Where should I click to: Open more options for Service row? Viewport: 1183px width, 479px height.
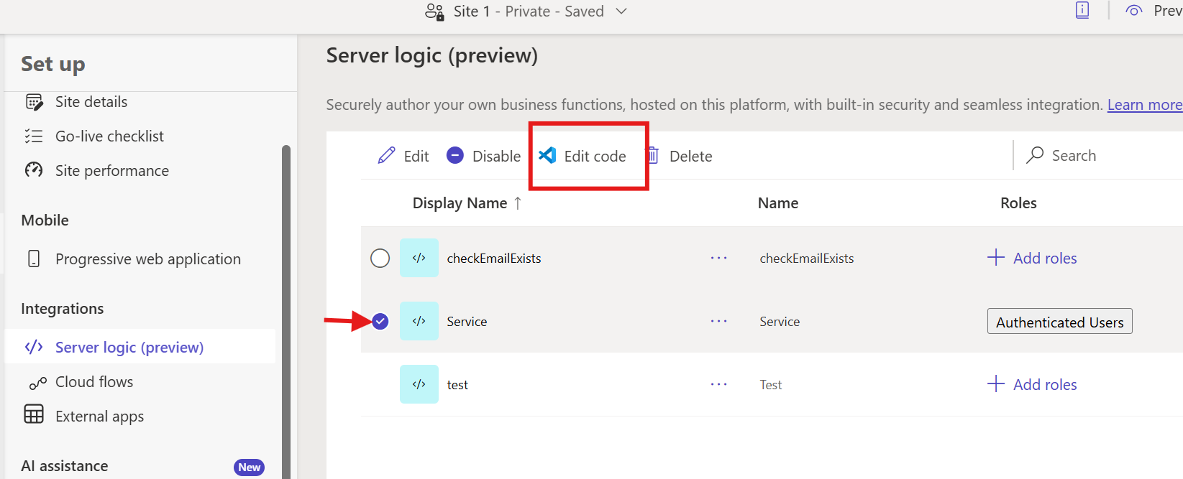718,321
